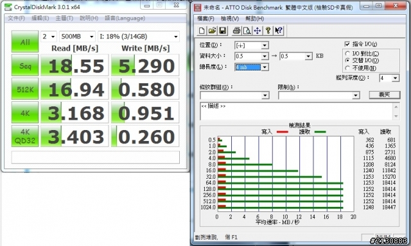The width and height of the screenshot is (411, 246).
Task: Open the drive selection dropdown I: 18%
Action: click(139, 37)
